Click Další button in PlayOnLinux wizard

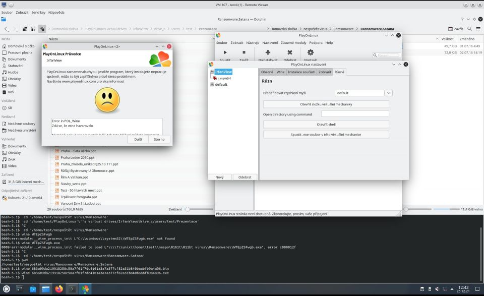(x=138, y=140)
